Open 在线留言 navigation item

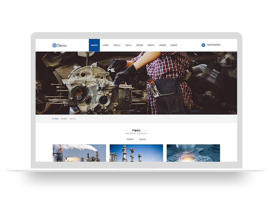[174, 45]
